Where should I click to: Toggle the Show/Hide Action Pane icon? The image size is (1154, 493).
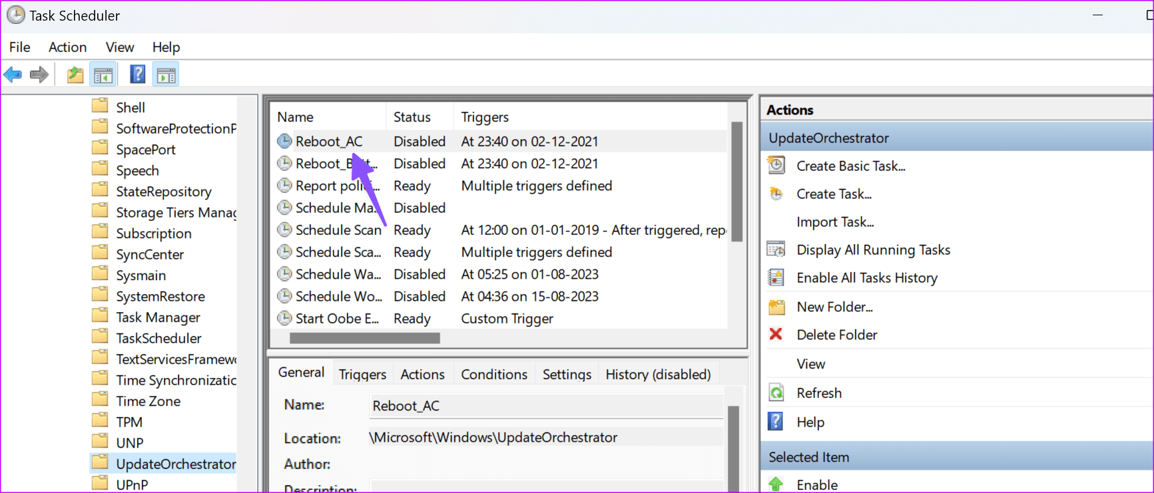[166, 75]
